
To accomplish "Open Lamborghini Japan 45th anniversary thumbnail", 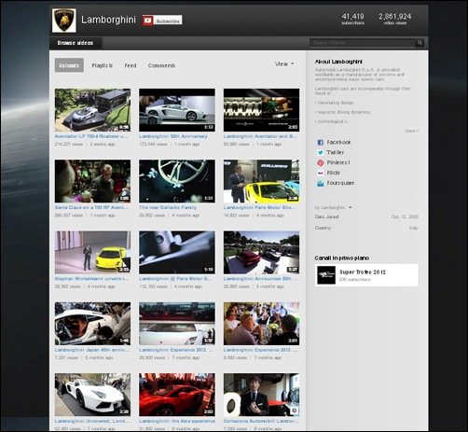I will click(x=92, y=324).
